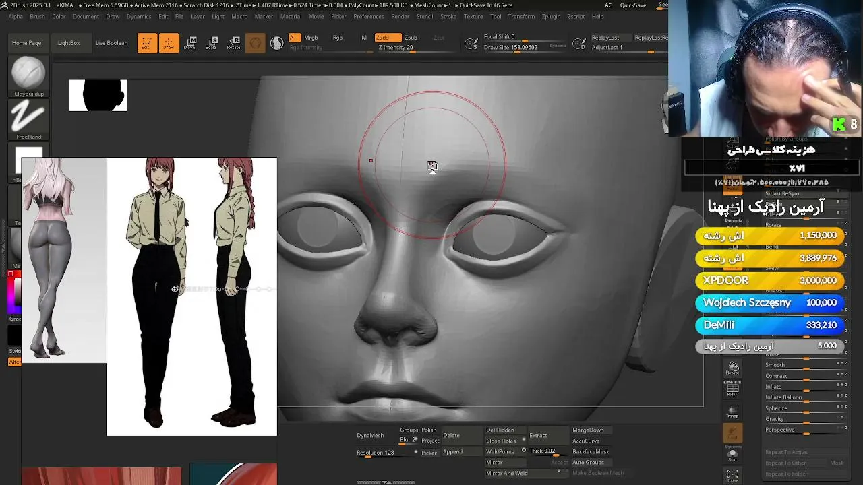Toggle the Rgb mode
Screen dimensions: 863x485
click(x=338, y=38)
